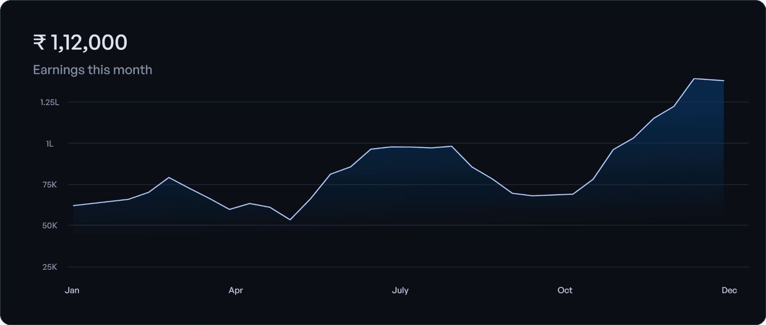The image size is (766, 325).
Task: Click the 1L y-axis label
Action: pyautogui.click(x=50, y=144)
